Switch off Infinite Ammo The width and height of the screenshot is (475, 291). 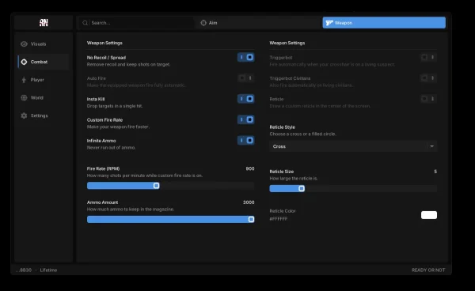[245, 140]
